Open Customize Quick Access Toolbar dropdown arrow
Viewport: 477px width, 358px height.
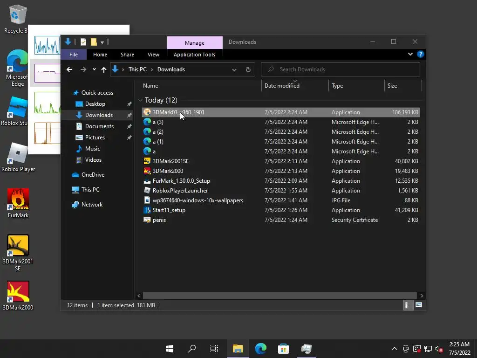(x=102, y=42)
